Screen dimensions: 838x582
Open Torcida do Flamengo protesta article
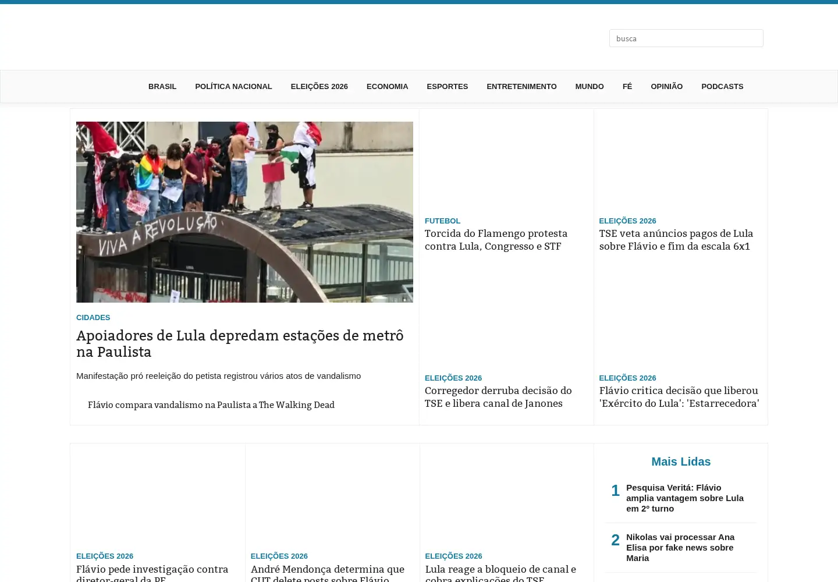click(x=496, y=240)
